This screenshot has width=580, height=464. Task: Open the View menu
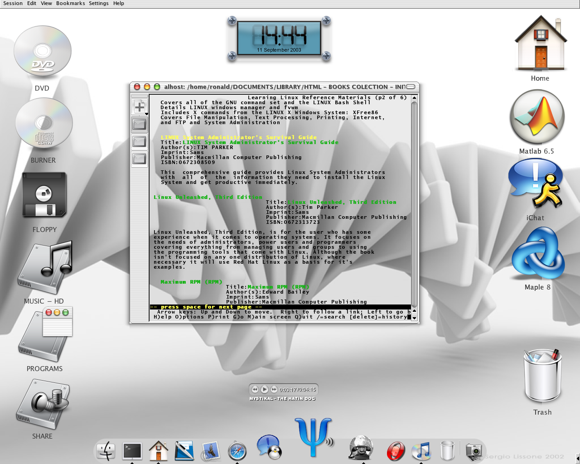point(46,3)
